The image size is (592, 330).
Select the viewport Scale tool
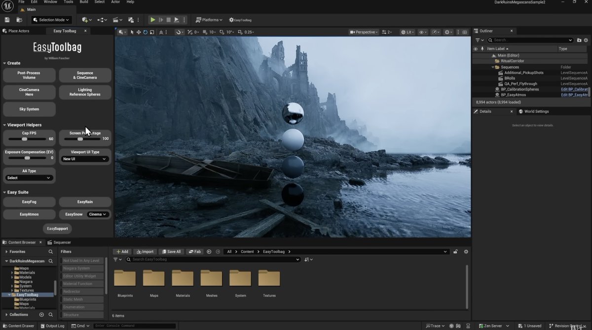(152, 32)
